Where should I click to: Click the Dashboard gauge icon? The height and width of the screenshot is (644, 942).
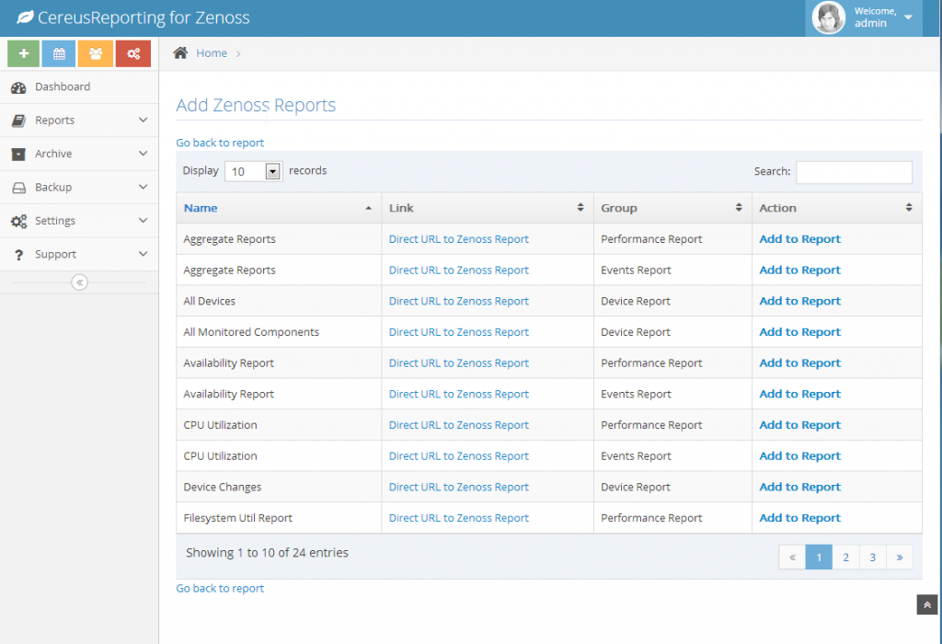click(x=18, y=87)
